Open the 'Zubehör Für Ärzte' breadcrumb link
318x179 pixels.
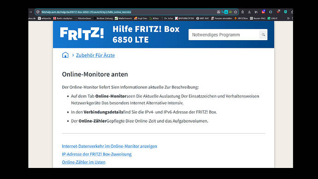tap(95, 55)
